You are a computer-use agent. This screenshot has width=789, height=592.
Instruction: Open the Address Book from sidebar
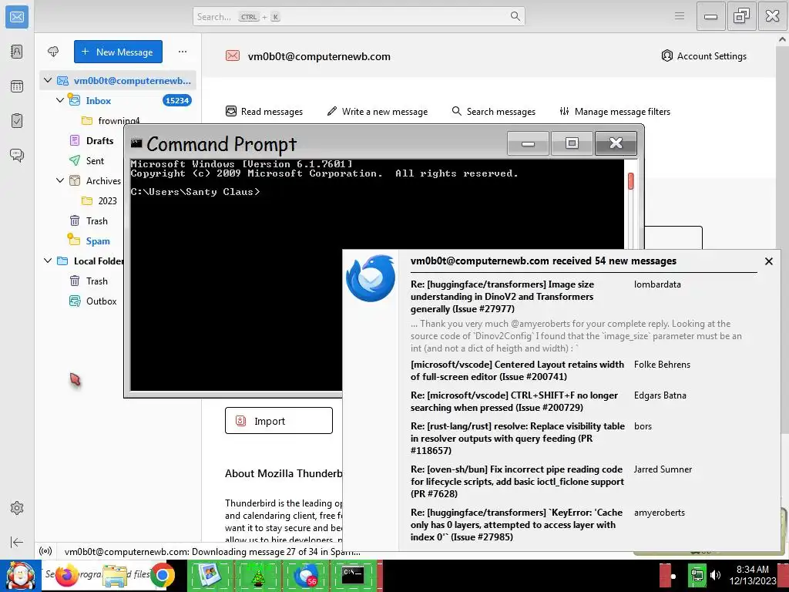(x=17, y=52)
